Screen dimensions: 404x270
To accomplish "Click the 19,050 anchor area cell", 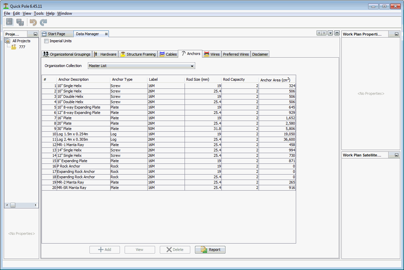I will [x=277, y=134].
